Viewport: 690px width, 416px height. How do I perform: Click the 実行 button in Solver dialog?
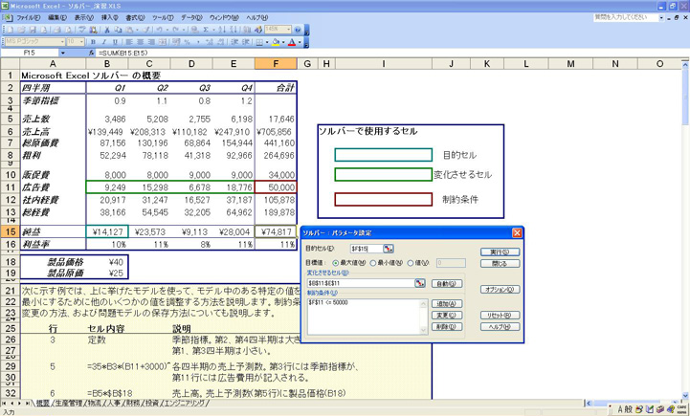point(500,252)
